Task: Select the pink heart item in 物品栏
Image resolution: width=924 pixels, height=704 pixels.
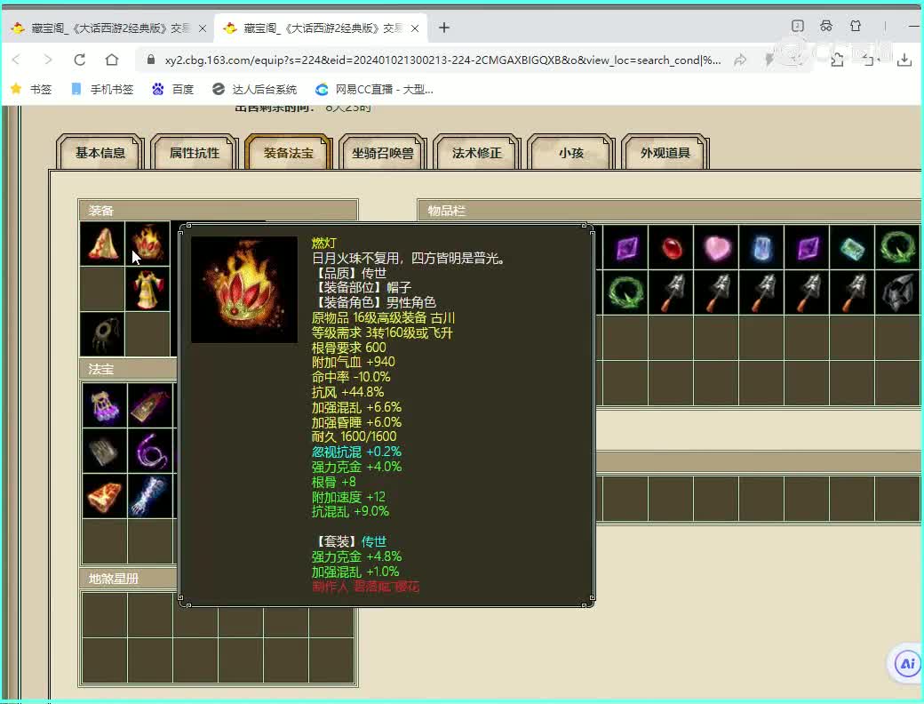Action: pyautogui.click(x=717, y=247)
